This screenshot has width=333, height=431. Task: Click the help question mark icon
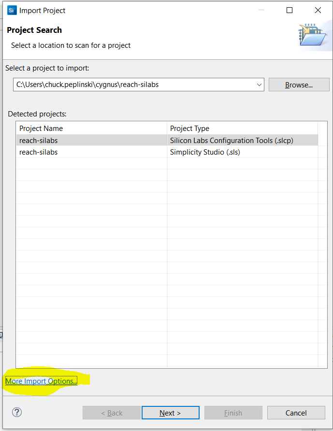[x=17, y=412]
